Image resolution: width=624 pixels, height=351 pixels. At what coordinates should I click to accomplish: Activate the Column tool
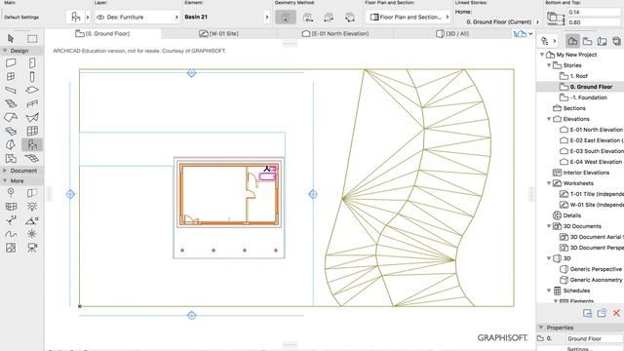(32, 76)
